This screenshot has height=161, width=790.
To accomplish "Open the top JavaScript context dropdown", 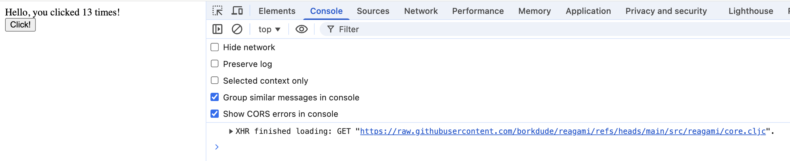I will coord(269,29).
